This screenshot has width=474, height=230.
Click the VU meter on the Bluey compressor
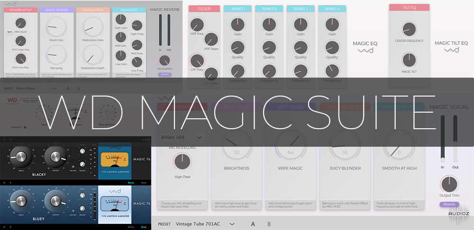115,205
